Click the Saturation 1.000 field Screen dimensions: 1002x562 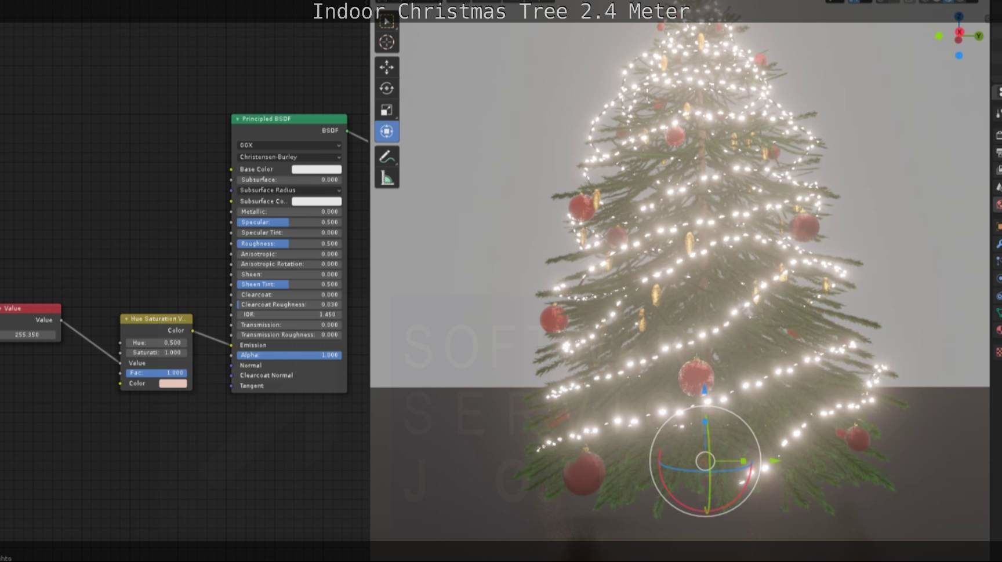157,352
